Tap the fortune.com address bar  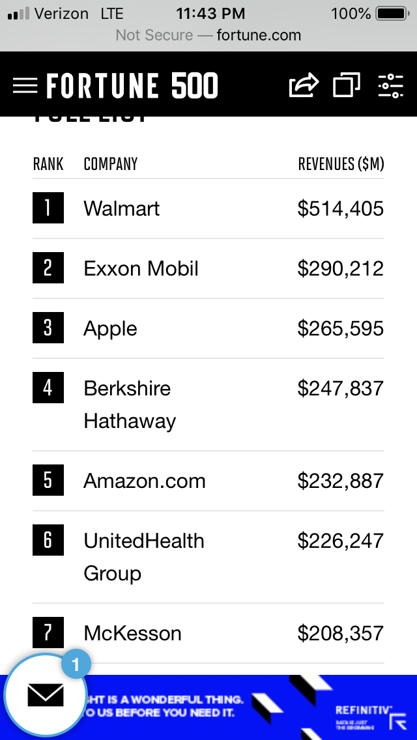point(208,35)
